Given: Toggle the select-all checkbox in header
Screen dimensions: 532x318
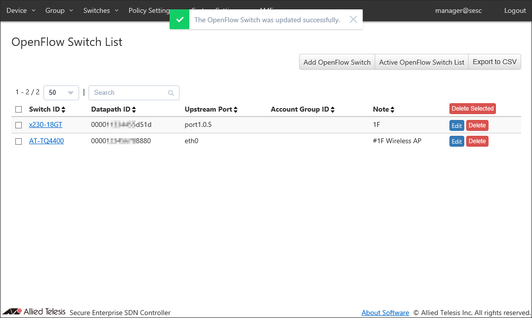Looking at the screenshot, I should pos(19,109).
